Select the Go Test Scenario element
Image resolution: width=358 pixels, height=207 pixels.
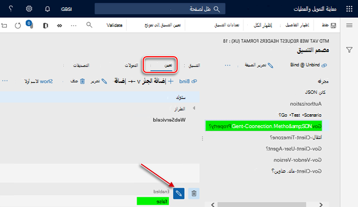[300, 115]
